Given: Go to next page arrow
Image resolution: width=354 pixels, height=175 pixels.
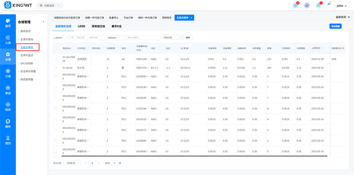Looking at the screenshot, I should (99, 163).
